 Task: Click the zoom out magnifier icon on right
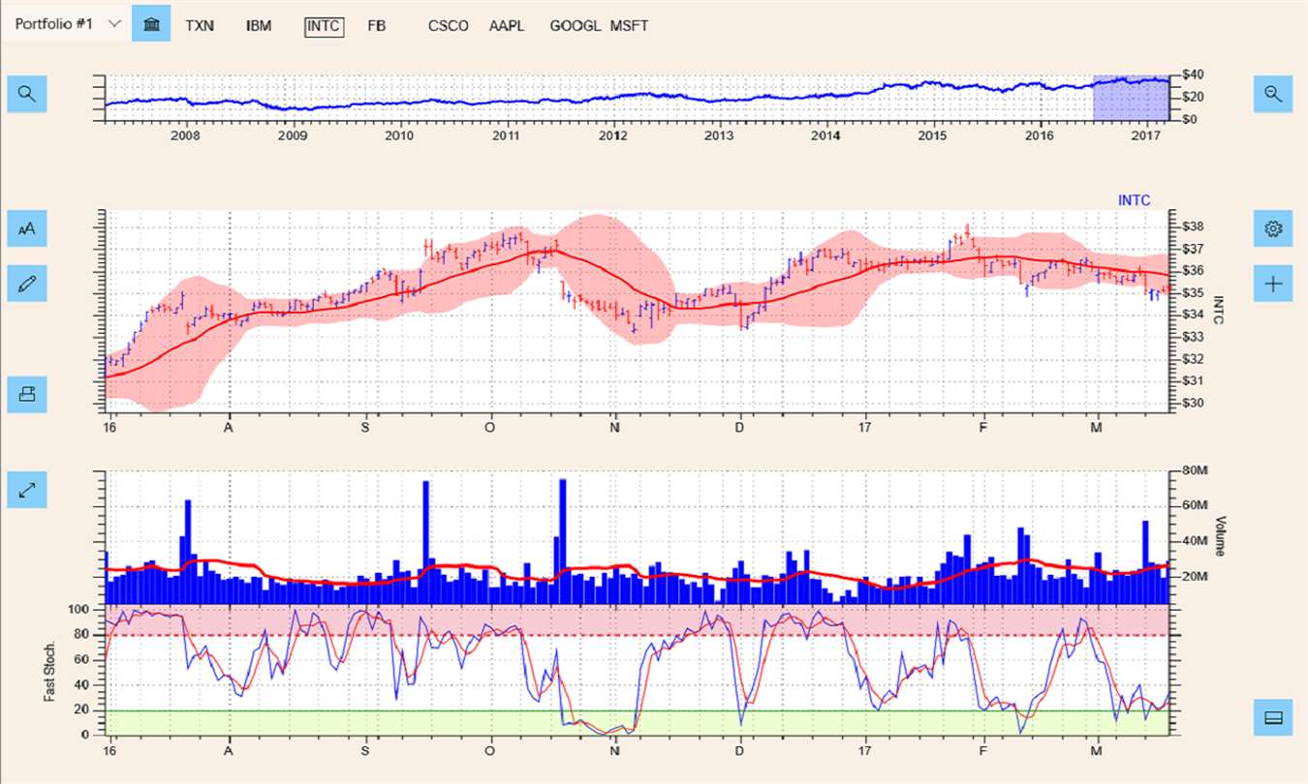[x=1273, y=94]
